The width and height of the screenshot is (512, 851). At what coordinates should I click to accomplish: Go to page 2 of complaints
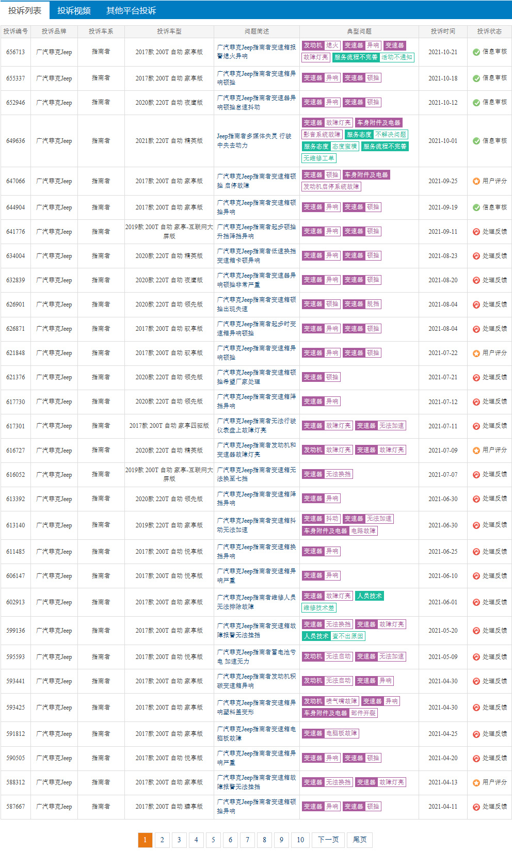point(162,840)
